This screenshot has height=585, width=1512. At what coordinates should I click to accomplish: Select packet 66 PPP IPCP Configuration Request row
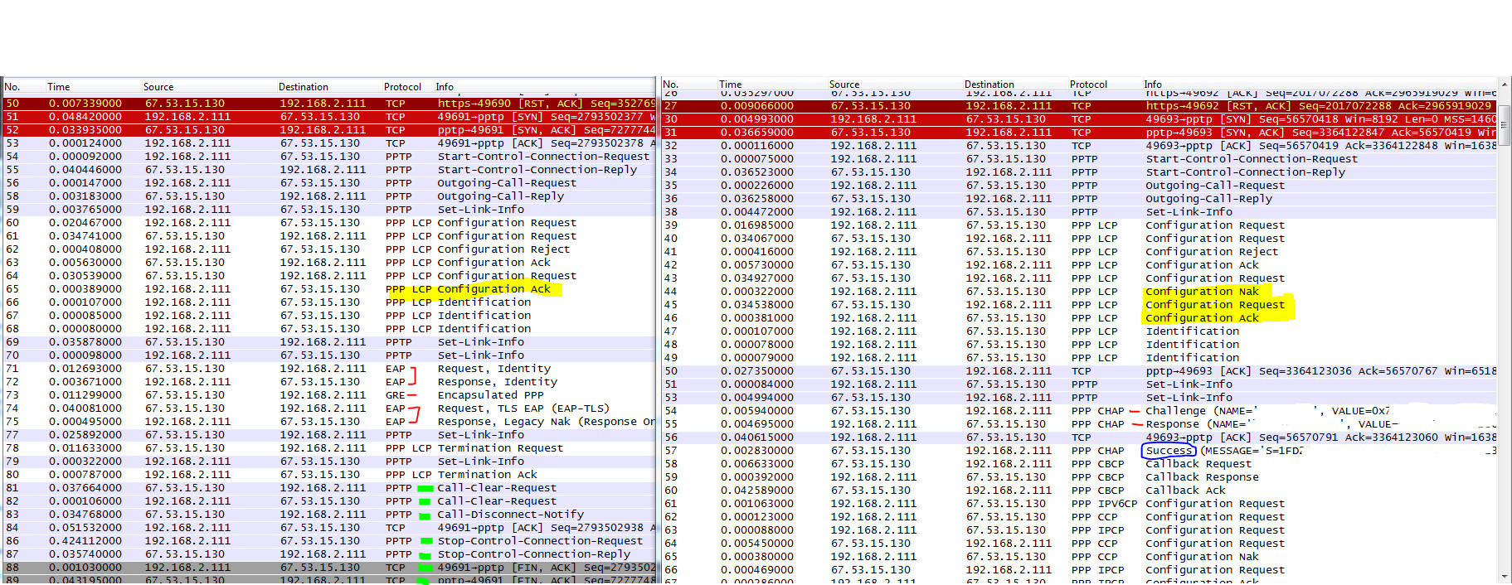1079,570
